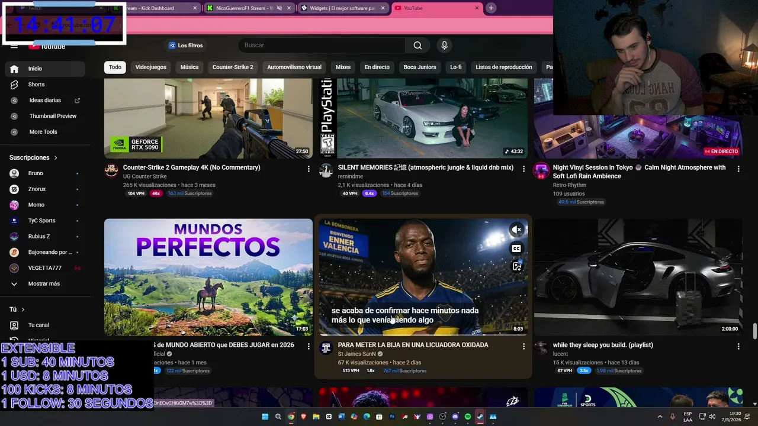Select the Lo-fi filter chip

[x=455, y=67]
